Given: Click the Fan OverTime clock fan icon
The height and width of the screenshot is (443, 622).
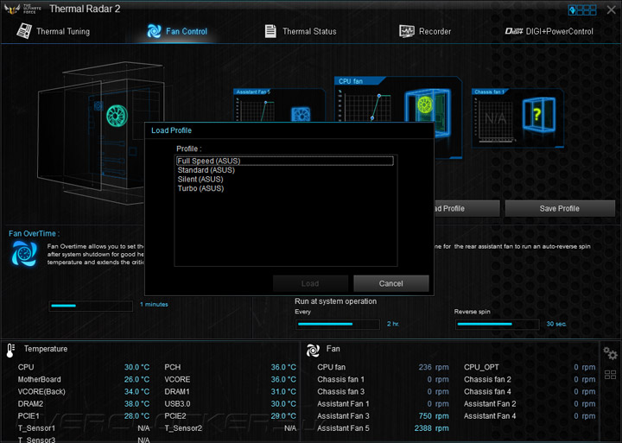Looking at the screenshot, I should point(24,253).
